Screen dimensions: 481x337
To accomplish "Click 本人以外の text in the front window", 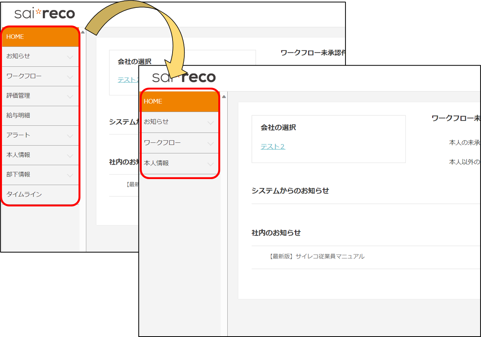I will click(x=465, y=162).
